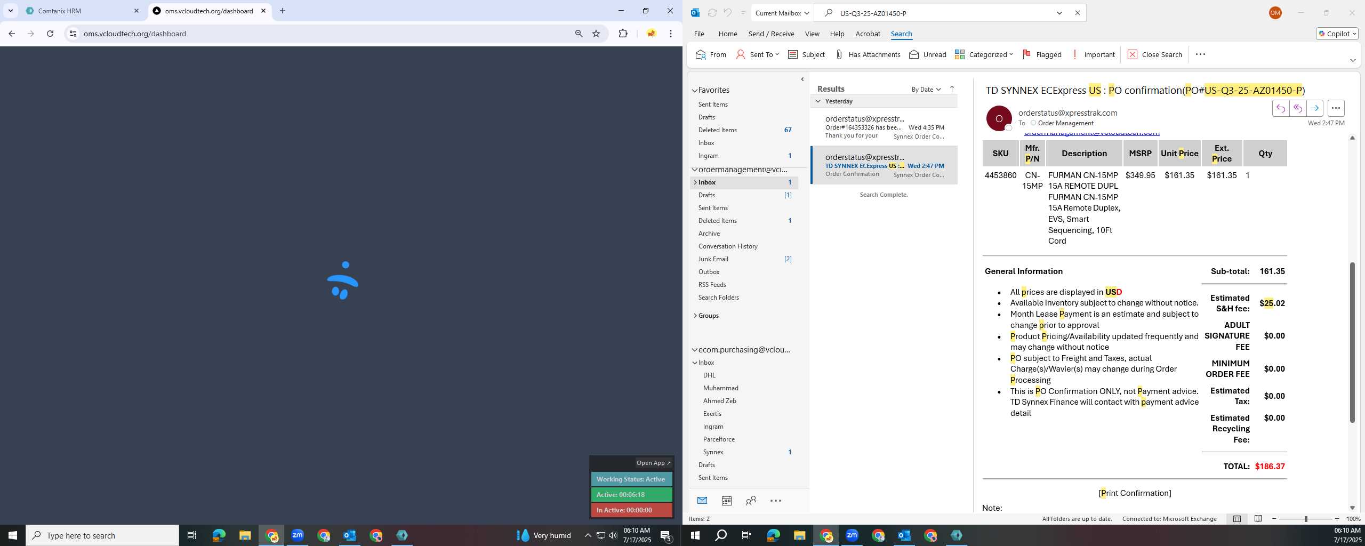Screen dimensions: 1365x546
Task: Switch to Outlook Calendar view
Action: click(726, 500)
